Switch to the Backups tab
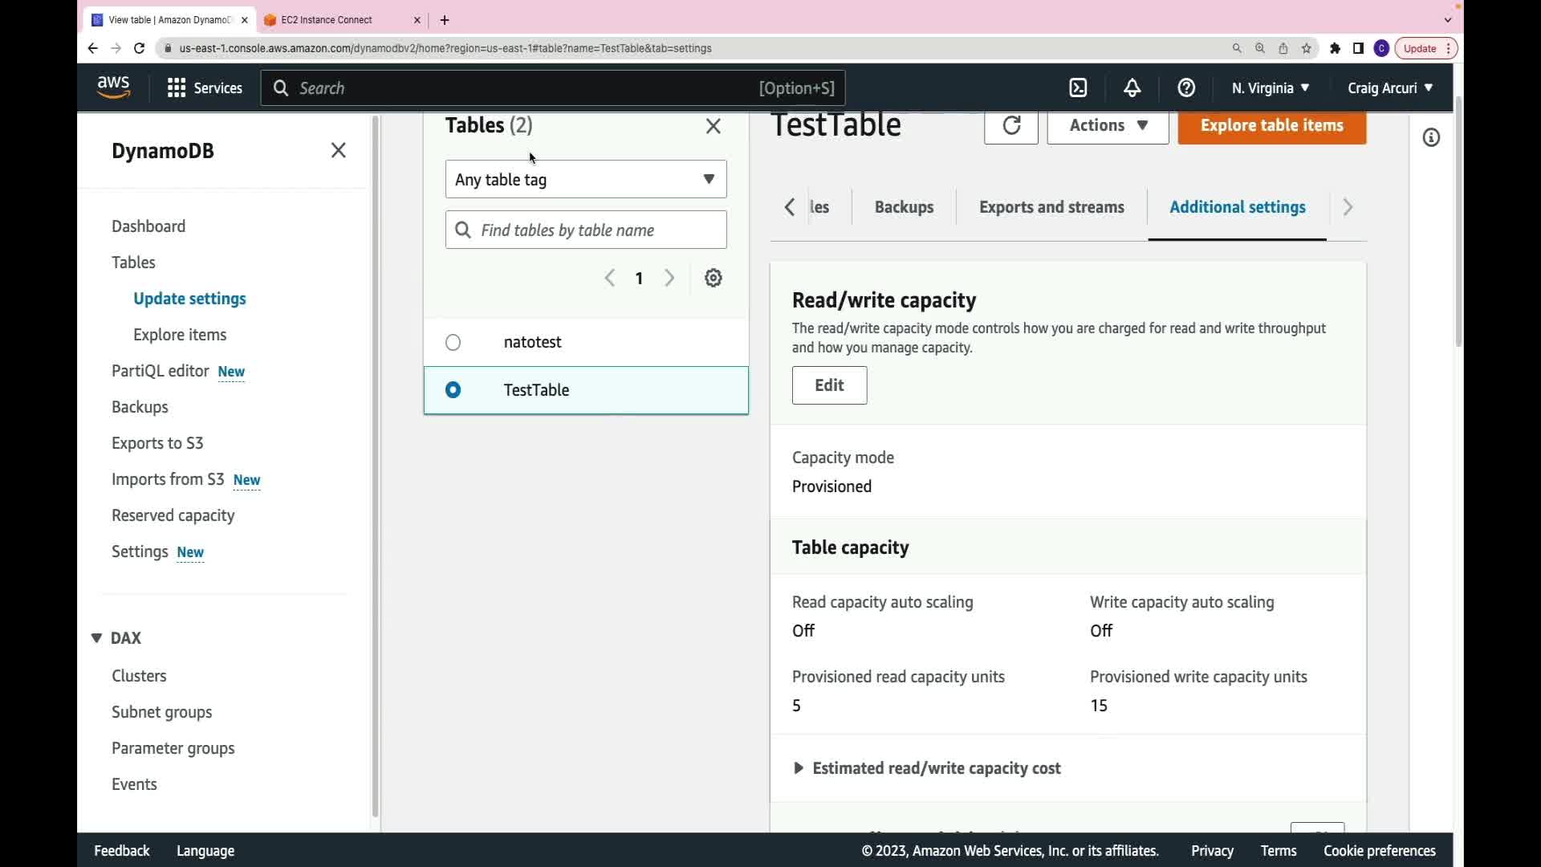The height and width of the screenshot is (867, 1541). (x=904, y=207)
